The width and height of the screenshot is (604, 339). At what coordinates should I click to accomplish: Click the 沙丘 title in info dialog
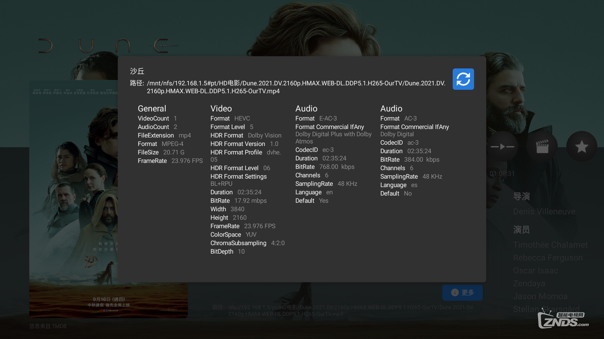[x=137, y=71]
